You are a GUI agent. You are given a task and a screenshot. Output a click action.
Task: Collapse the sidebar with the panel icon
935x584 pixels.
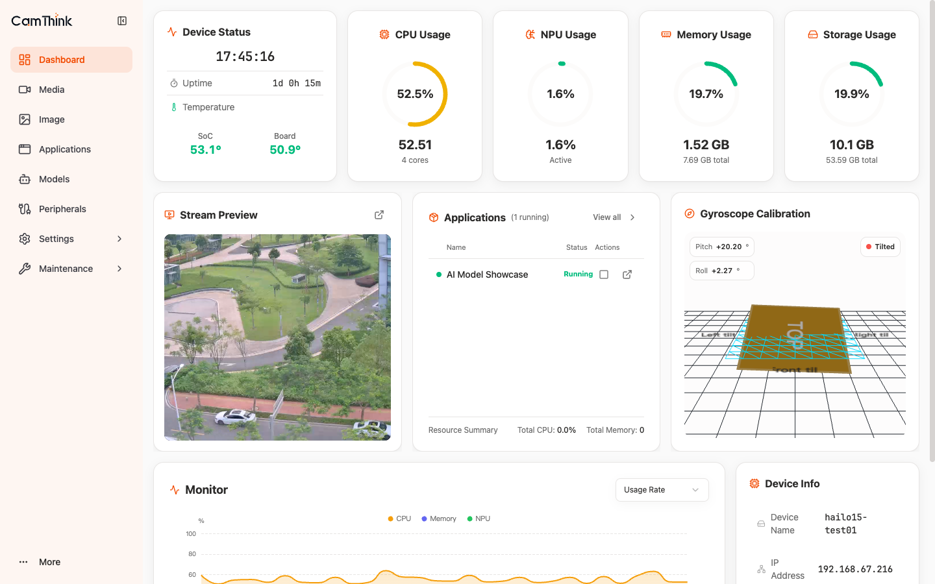point(122,21)
